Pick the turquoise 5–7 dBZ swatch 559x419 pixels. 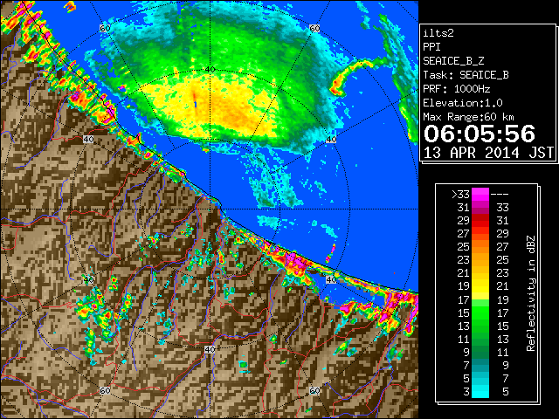click(480, 378)
